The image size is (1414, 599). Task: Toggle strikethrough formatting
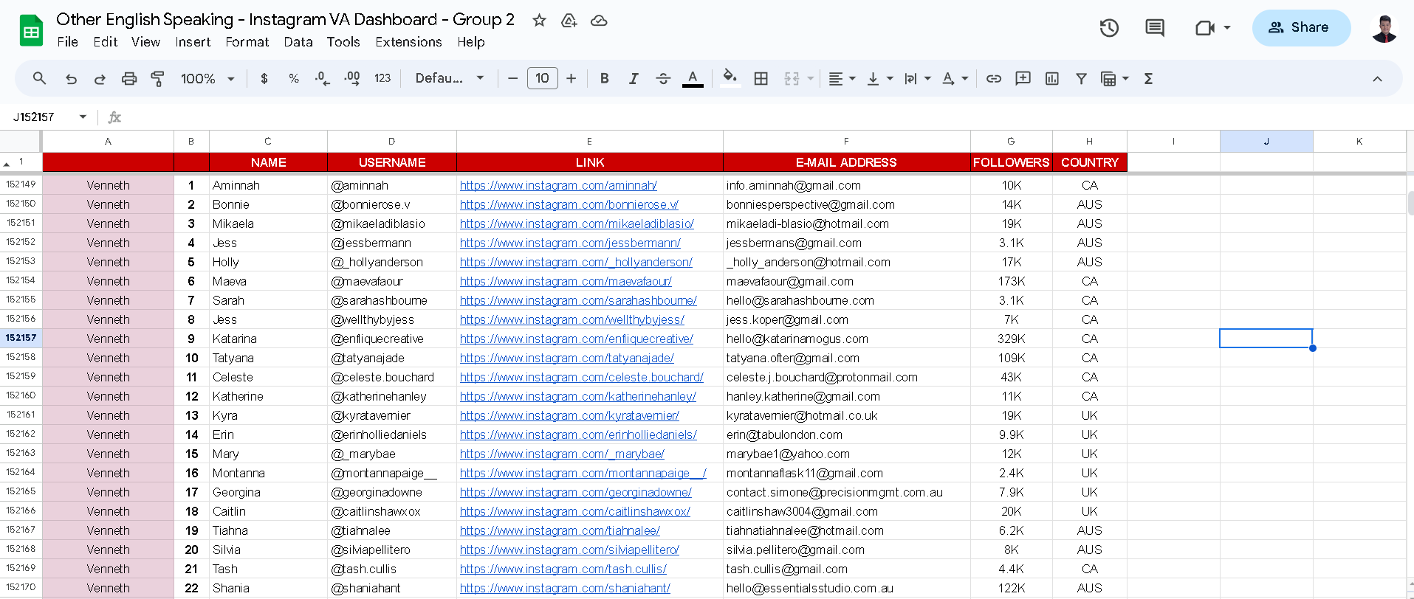click(663, 78)
